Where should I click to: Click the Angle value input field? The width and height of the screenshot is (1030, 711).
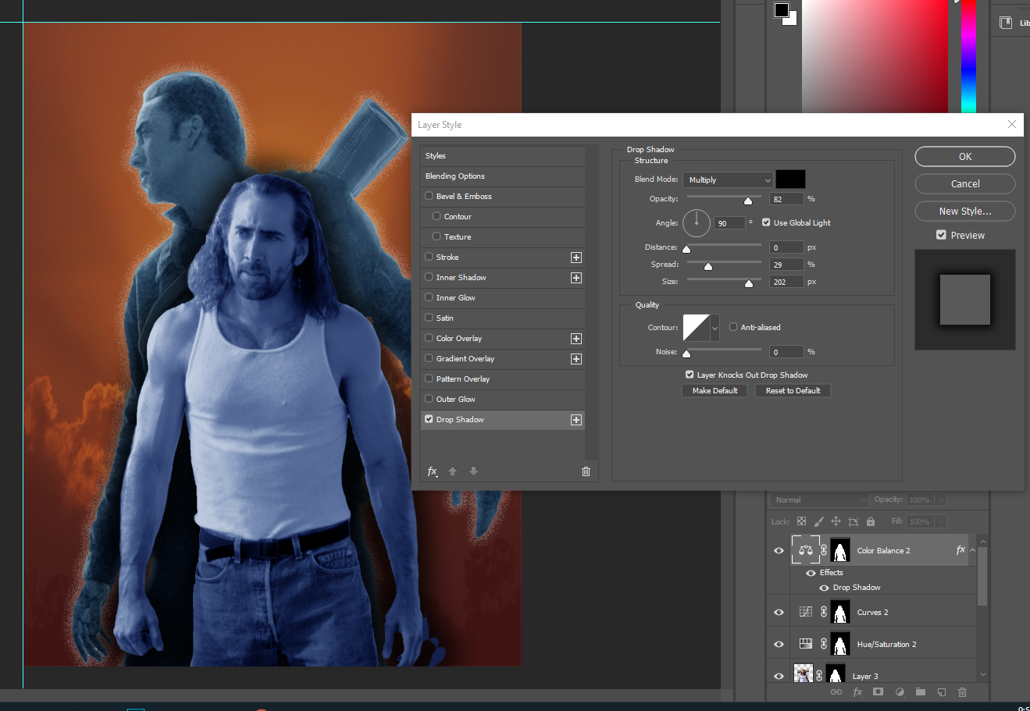[x=729, y=223]
